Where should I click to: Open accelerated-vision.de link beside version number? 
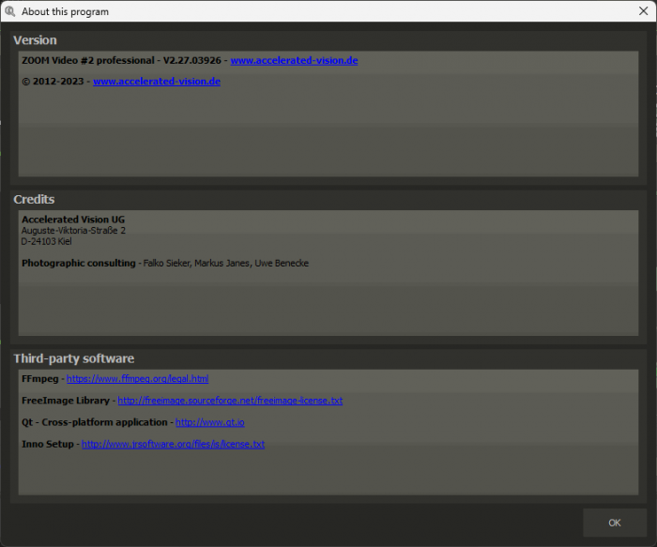coord(294,60)
